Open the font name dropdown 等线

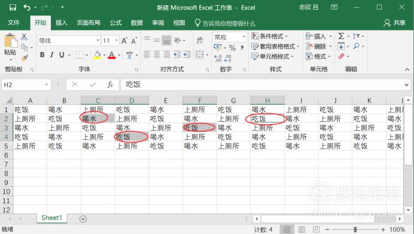pyautogui.click(x=98, y=41)
